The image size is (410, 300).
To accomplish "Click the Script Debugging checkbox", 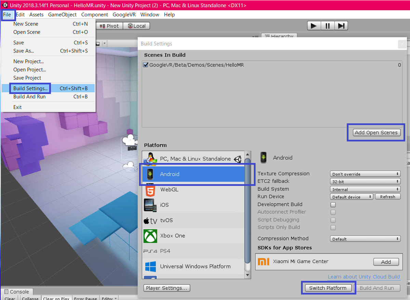I will coord(333,220).
